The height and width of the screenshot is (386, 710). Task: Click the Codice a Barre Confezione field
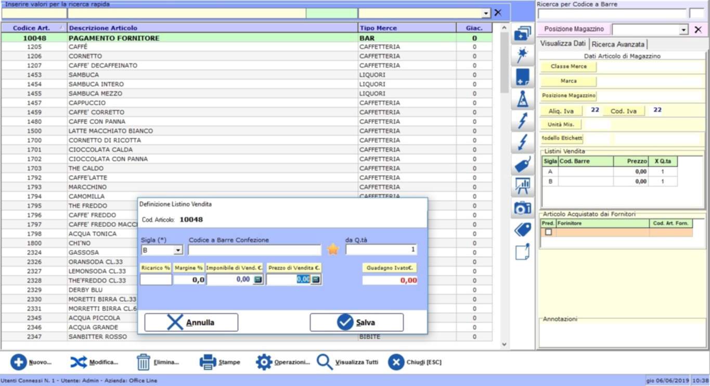pos(255,250)
